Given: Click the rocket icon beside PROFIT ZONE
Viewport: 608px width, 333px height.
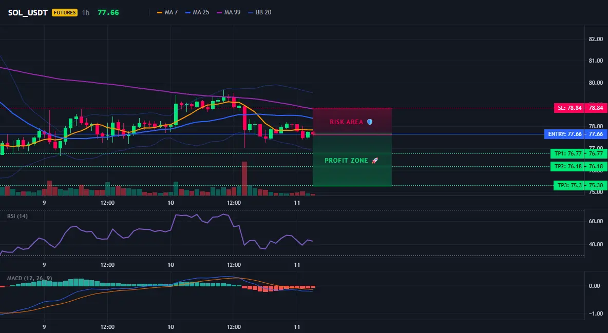Looking at the screenshot, I should (374, 161).
